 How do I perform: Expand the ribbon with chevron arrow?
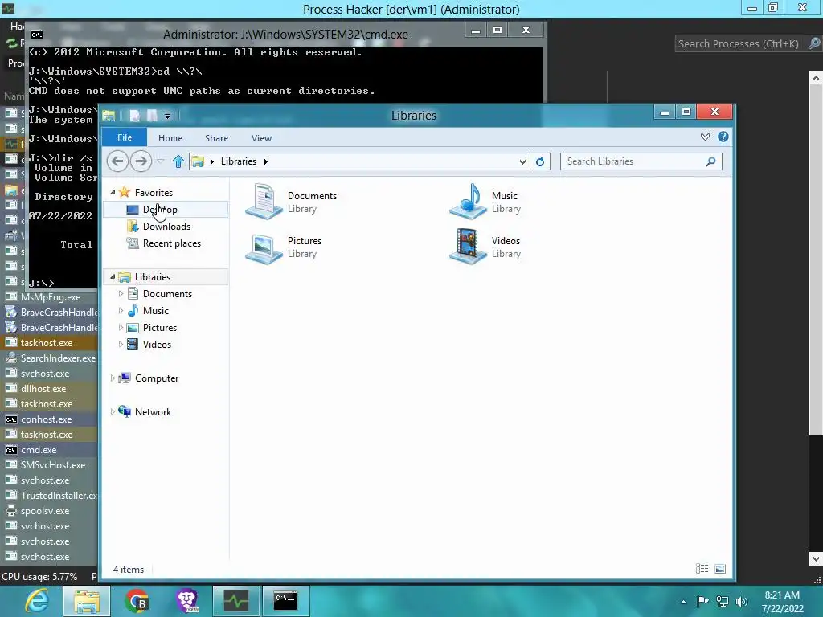pyautogui.click(x=705, y=137)
